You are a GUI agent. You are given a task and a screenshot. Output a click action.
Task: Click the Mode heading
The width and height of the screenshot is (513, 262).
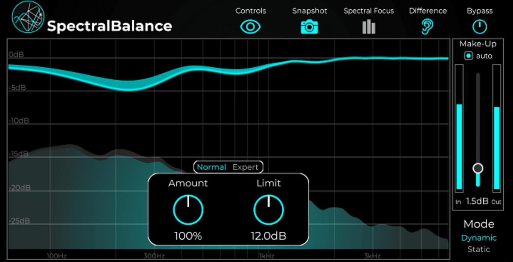(479, 224)
